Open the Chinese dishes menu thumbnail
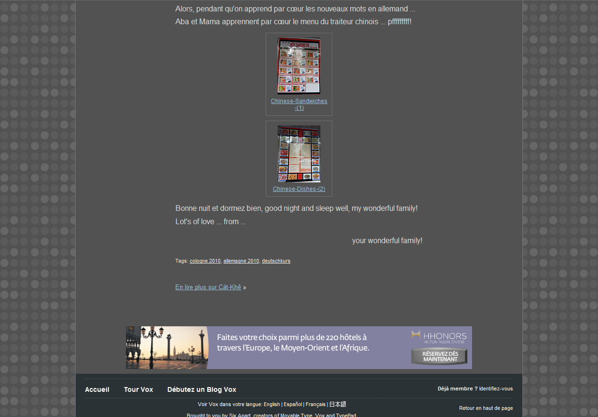 (299, 153)
